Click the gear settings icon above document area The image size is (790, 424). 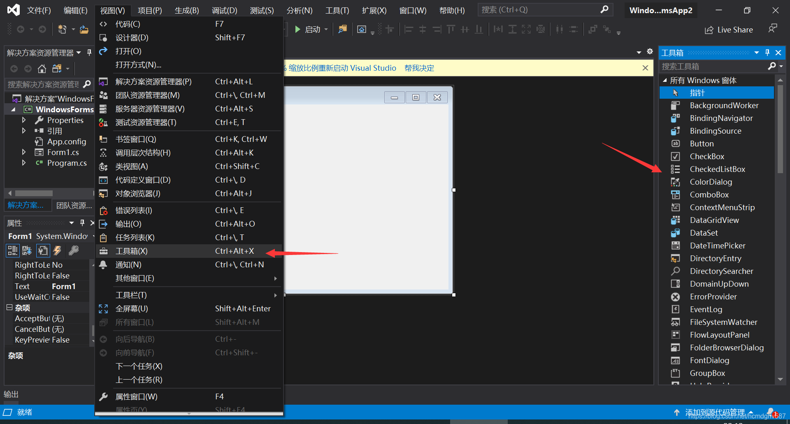pos(650,51)
